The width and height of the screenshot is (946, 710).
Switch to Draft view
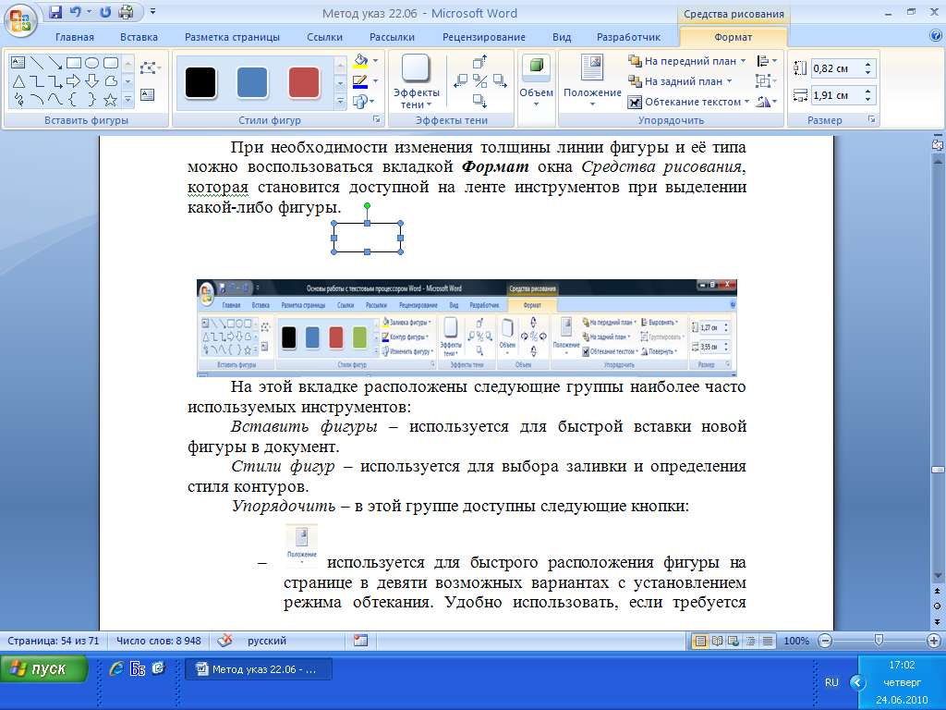(x=768, y=642)
